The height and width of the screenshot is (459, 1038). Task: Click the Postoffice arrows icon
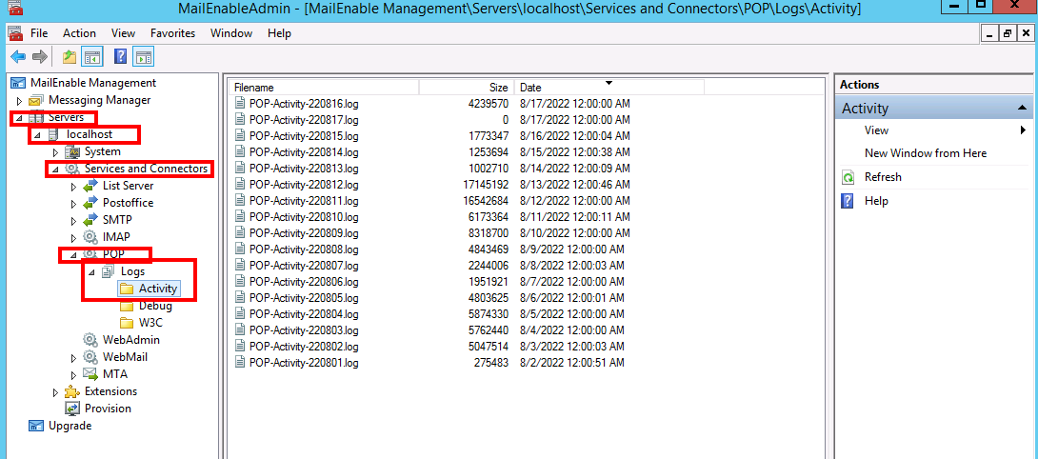[x=90, y=204]
